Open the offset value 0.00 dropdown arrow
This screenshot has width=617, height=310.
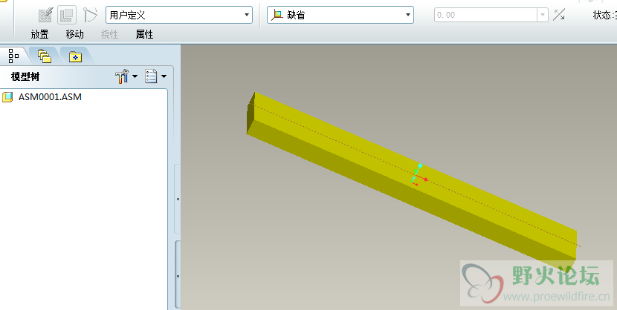click(543, 15)
